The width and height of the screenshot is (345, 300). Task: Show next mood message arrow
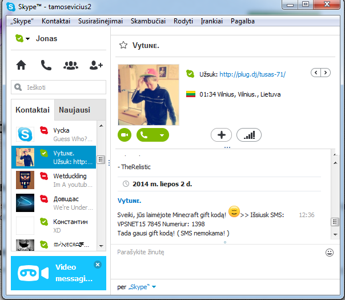[x=326, y=73]
